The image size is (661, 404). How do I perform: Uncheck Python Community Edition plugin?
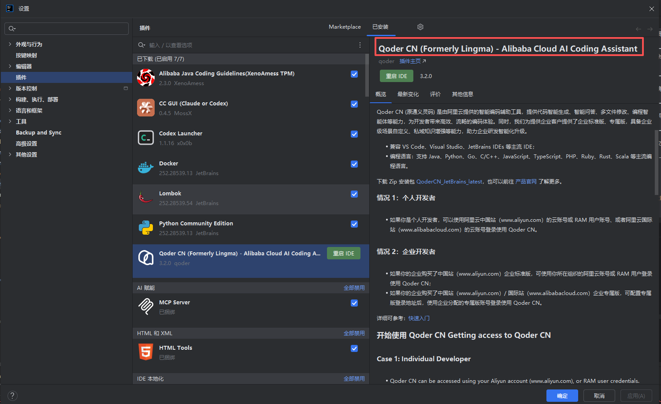[354, 224]
